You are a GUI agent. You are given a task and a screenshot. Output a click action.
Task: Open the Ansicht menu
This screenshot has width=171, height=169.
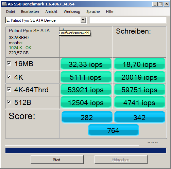pos(51,12)
